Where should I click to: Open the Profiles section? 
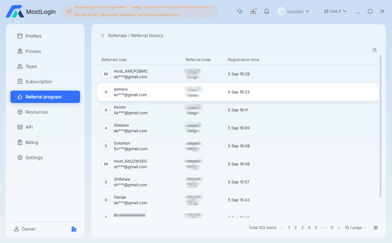45,36
